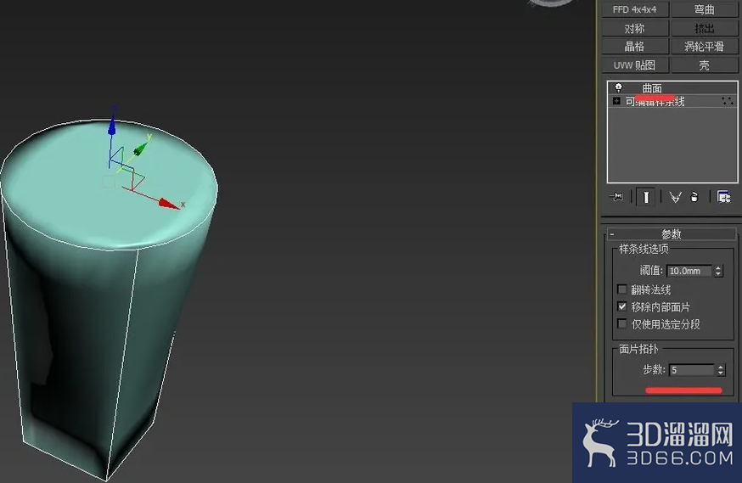Click the Pin Stack icon
The width and height of the screenshot is (742, 483).
tap(616, 196)
